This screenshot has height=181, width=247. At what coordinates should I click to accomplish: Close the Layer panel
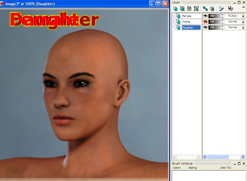pyautogui.click(x=244, y=3)
